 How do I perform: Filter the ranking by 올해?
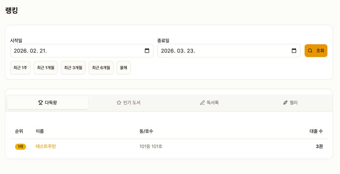coord(124,68)
